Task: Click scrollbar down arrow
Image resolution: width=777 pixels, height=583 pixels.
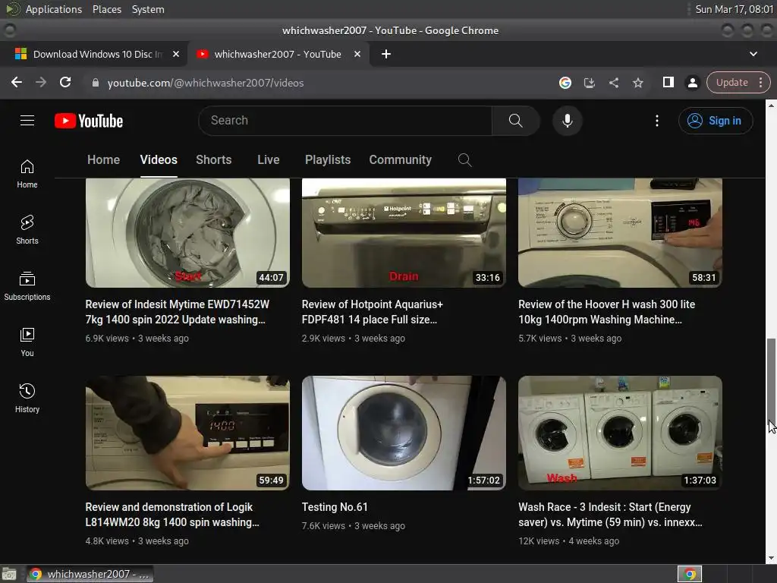Action: coord(771,559)
